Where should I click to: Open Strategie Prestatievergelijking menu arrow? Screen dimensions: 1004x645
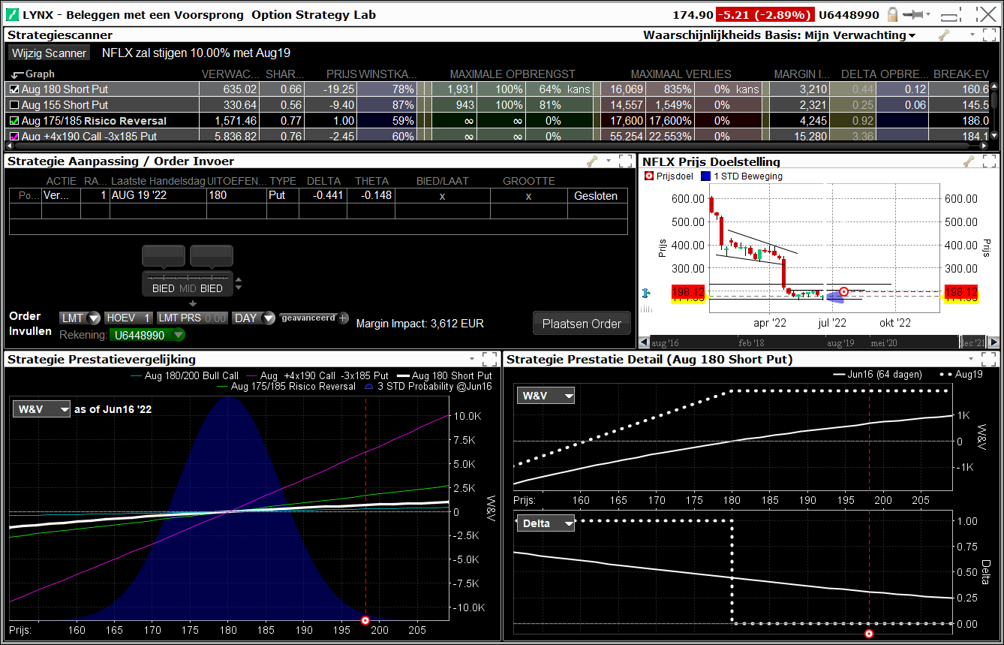point(471,360)
